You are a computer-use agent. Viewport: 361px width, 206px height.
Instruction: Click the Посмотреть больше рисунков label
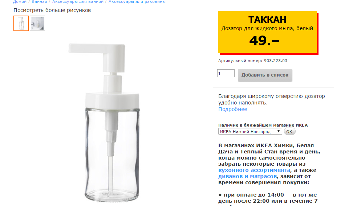[x=52, y=11]
